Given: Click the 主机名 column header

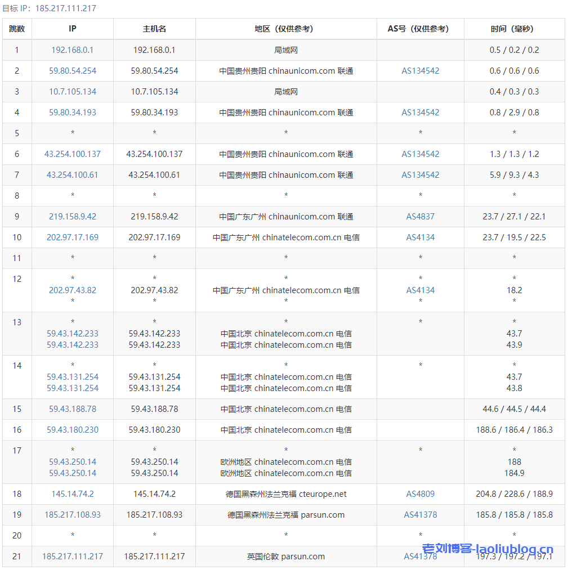Looking at the screenshot, I should click(154, 29).
